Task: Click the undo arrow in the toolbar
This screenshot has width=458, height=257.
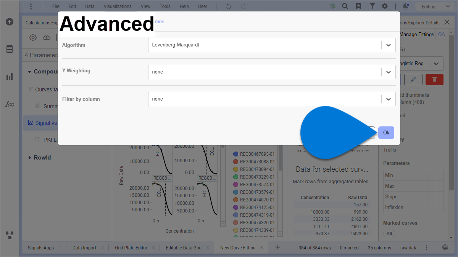Action: 228,6
